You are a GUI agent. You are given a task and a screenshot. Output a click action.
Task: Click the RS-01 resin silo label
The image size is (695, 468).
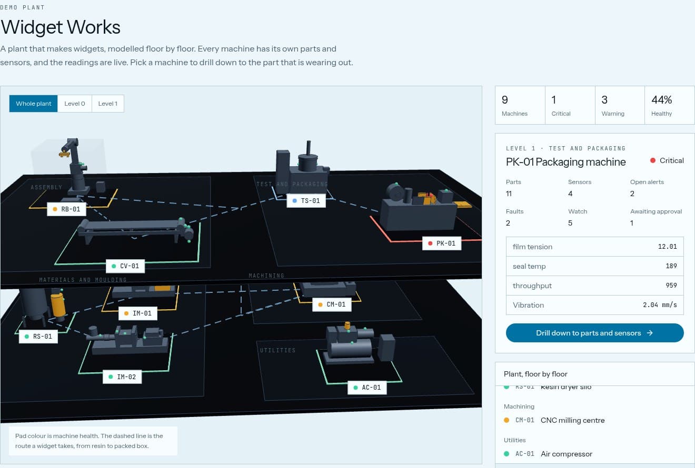point(38,336)
